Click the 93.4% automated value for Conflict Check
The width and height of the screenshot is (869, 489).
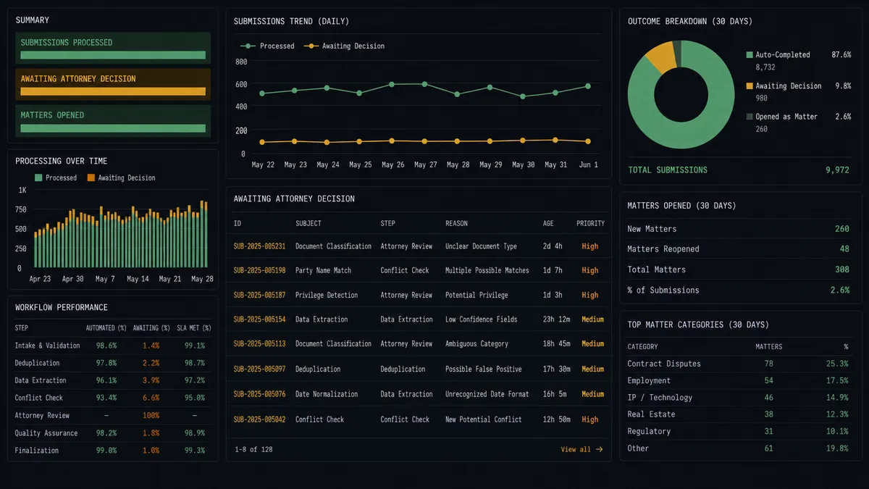point(106,398)
